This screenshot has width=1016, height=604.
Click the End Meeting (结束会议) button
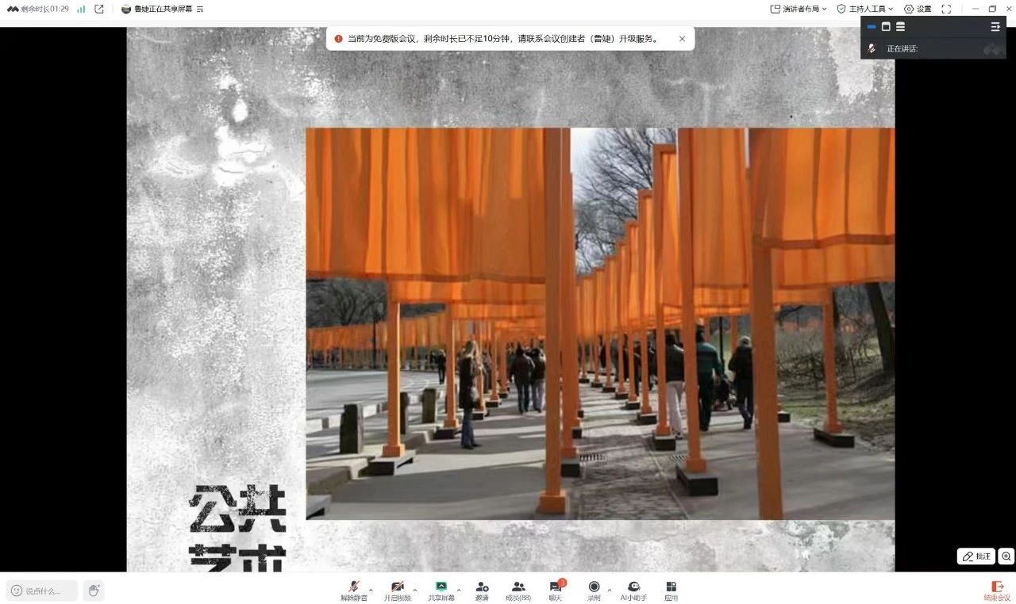click(x=997, y=591)
